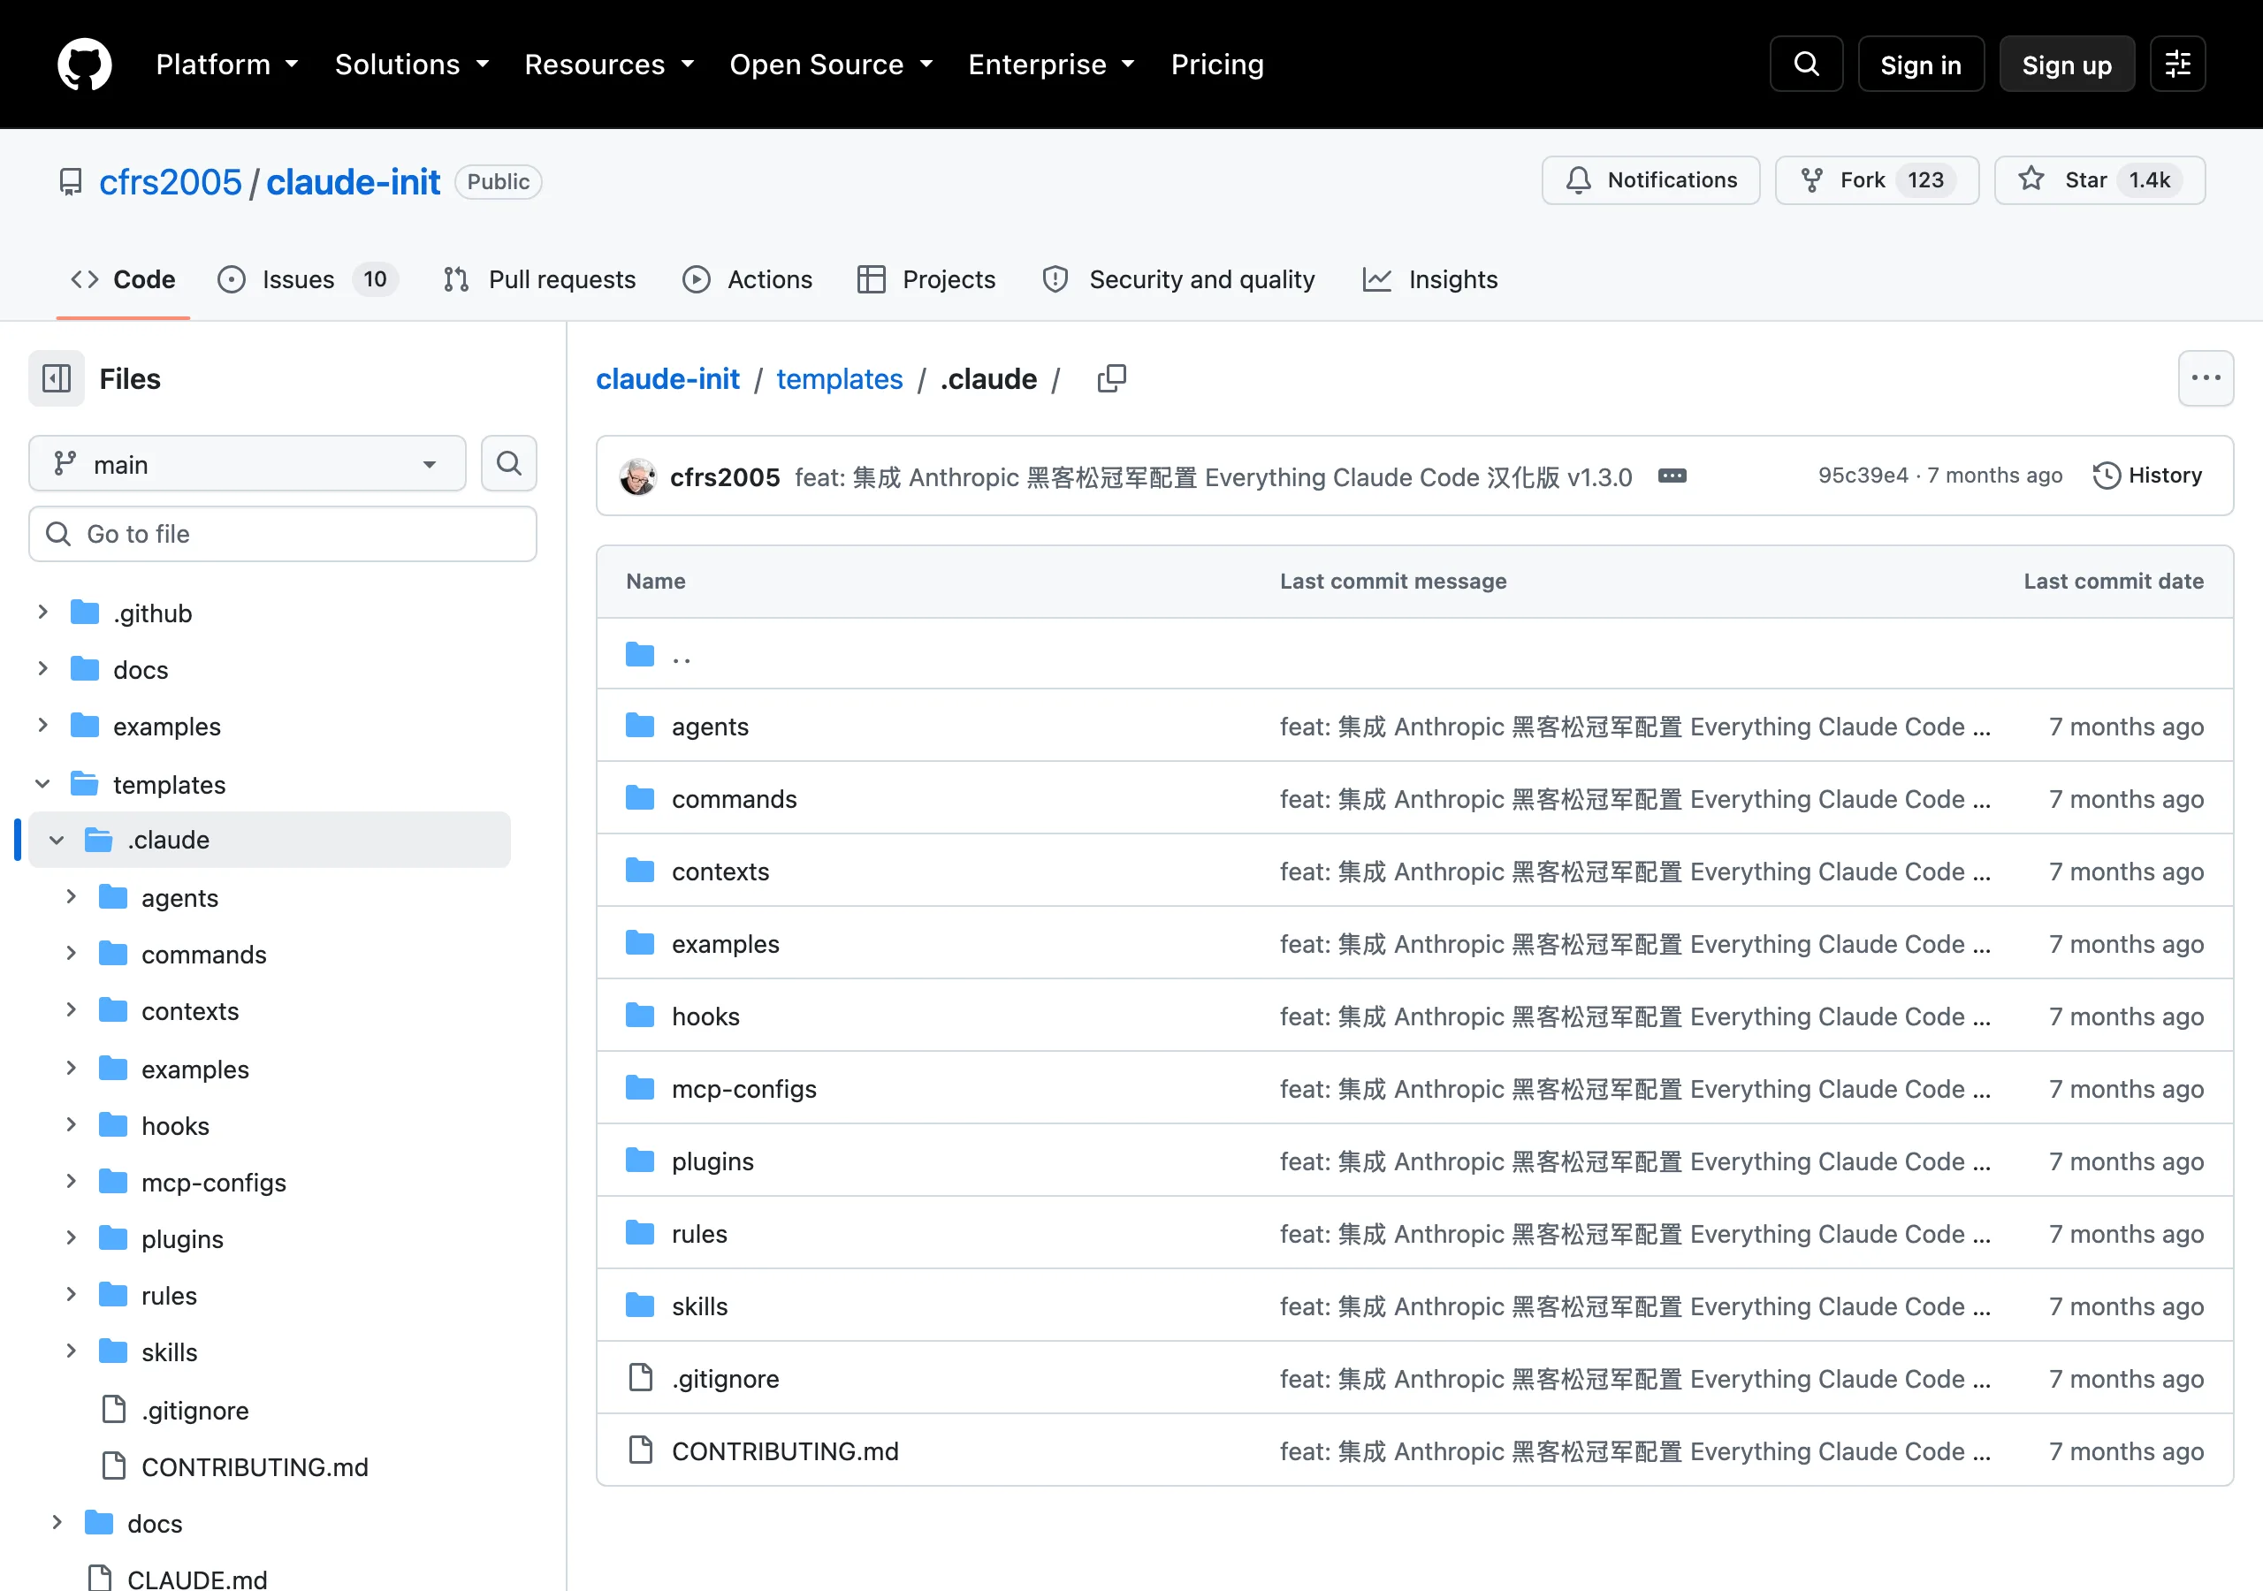Screen dimensions: 2263x1591
Task: Open the cfrs2005 avatar image
Action: coord(639,476)
